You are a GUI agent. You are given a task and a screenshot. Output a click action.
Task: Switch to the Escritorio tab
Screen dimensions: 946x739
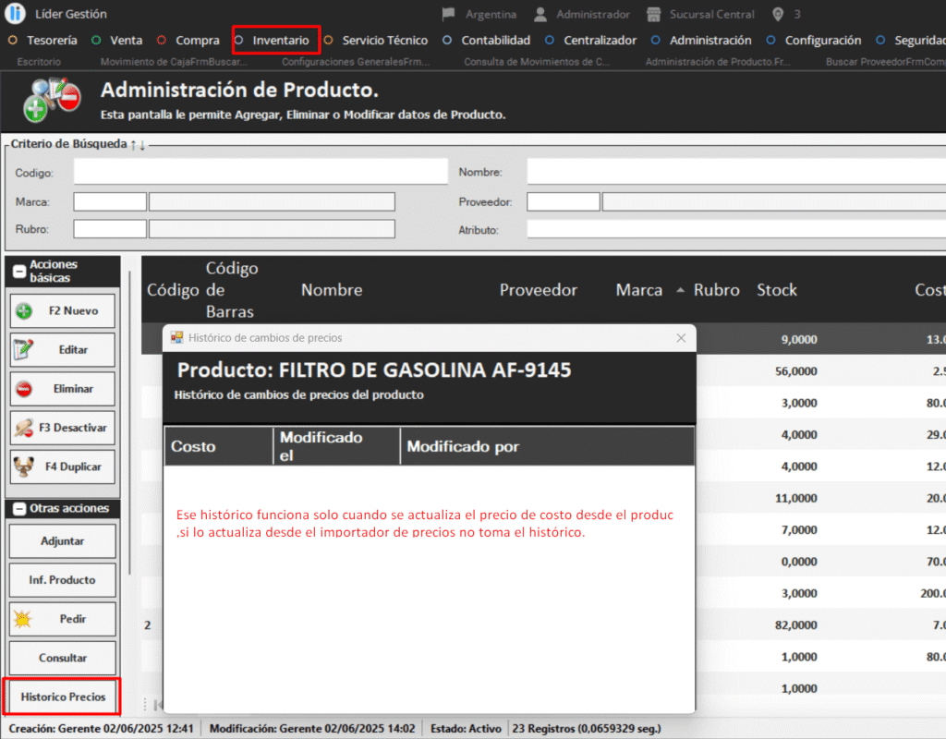click(x=39, y=62)
